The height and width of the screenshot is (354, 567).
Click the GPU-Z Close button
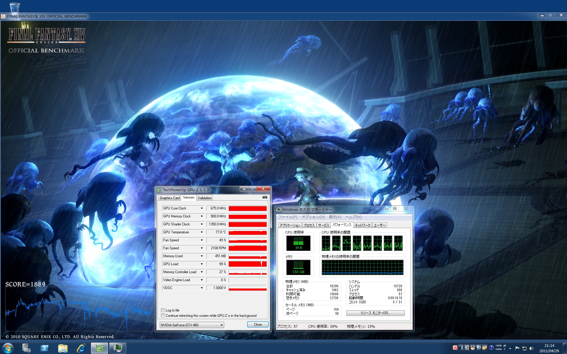[x=258, y=324]
